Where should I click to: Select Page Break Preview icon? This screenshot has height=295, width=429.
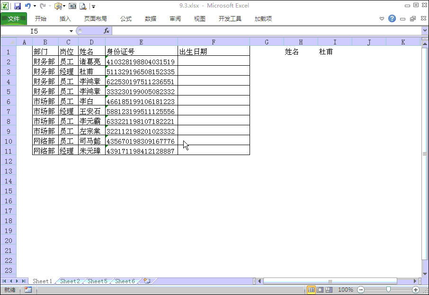pos(329,290)
